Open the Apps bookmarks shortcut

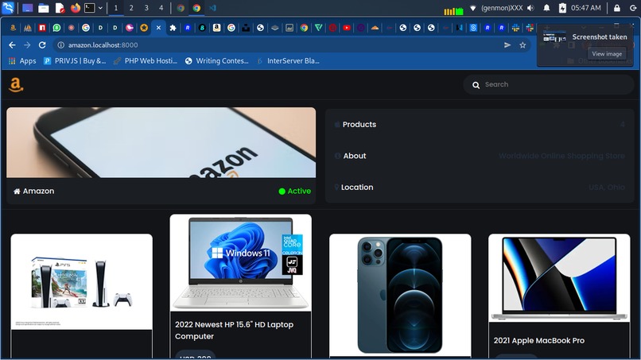(22, 61)
